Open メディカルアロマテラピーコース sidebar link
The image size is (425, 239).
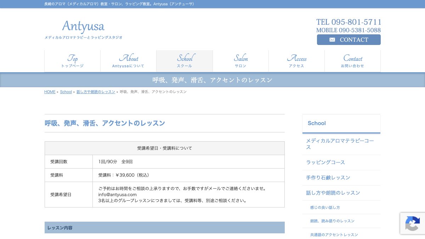coord(341,144)
